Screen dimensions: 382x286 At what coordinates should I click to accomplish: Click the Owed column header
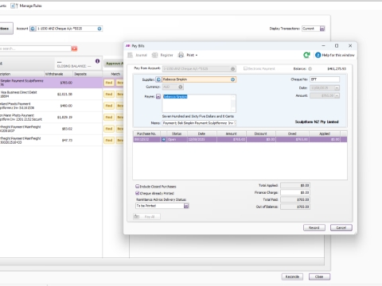point(292,133)
